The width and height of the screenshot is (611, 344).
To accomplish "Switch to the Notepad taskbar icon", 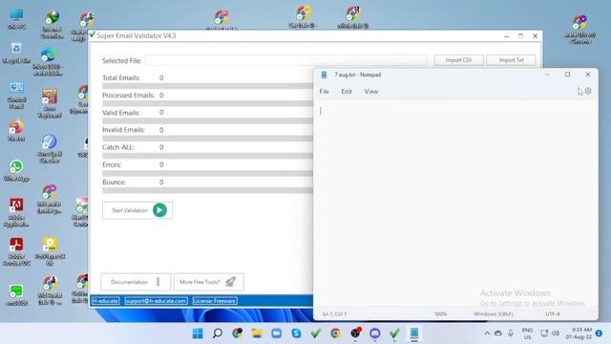I will (414, 333).
